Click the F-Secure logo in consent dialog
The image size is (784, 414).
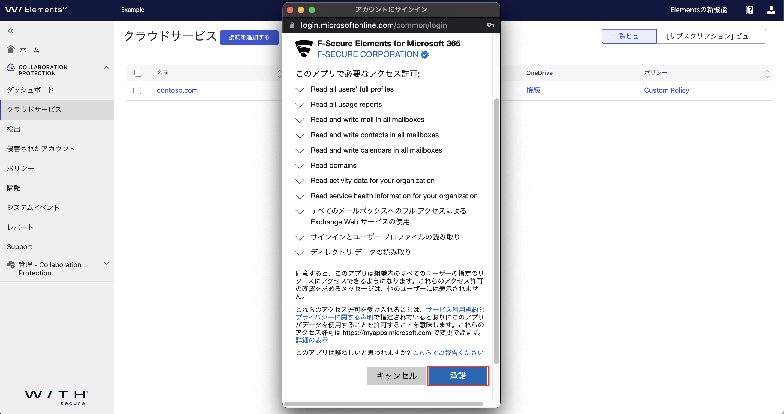tap(304, 49)
